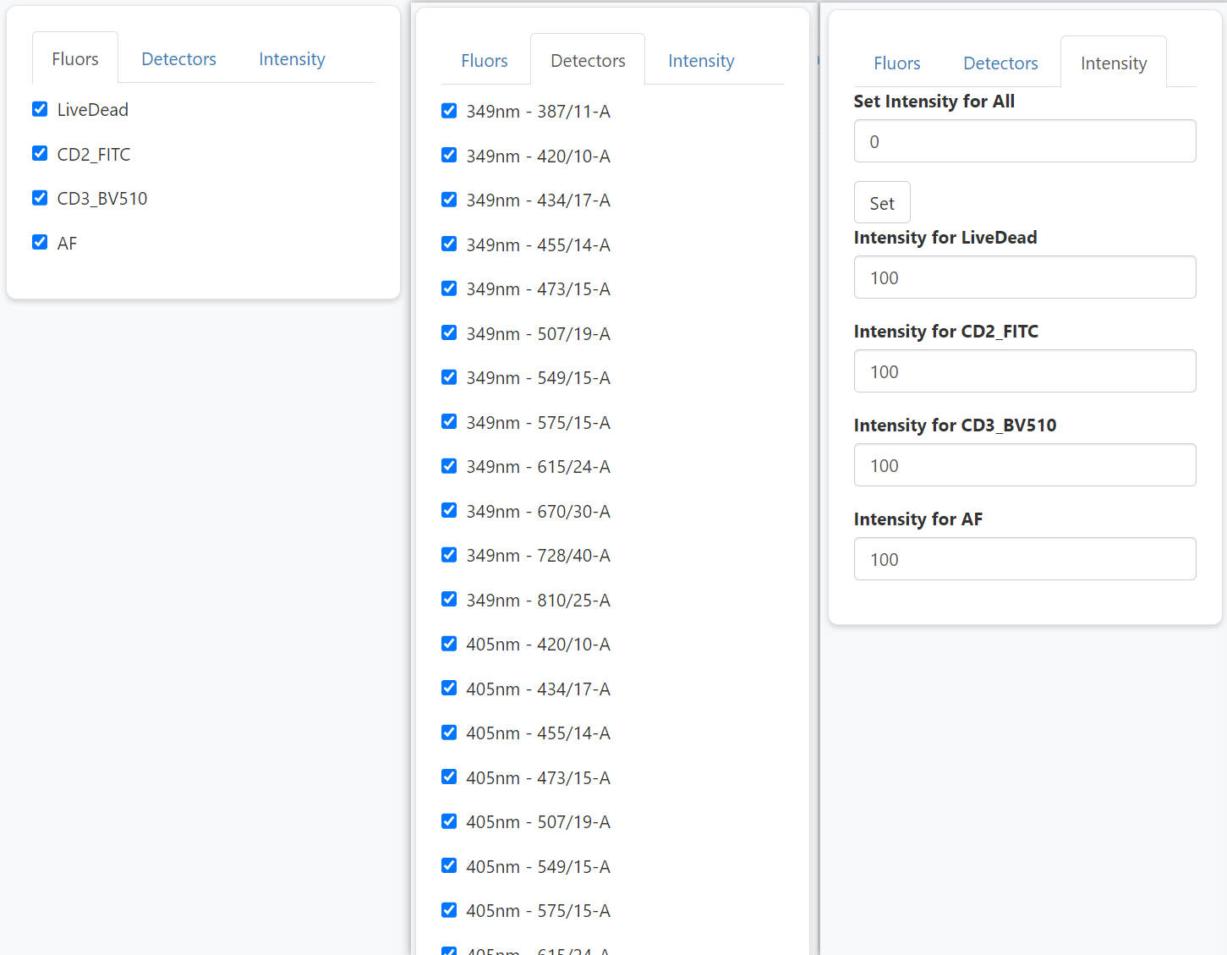Screen dimensions: 1227x955
Task: Uncheck the AF fluor checkbox
Action: tap(40, 242)
